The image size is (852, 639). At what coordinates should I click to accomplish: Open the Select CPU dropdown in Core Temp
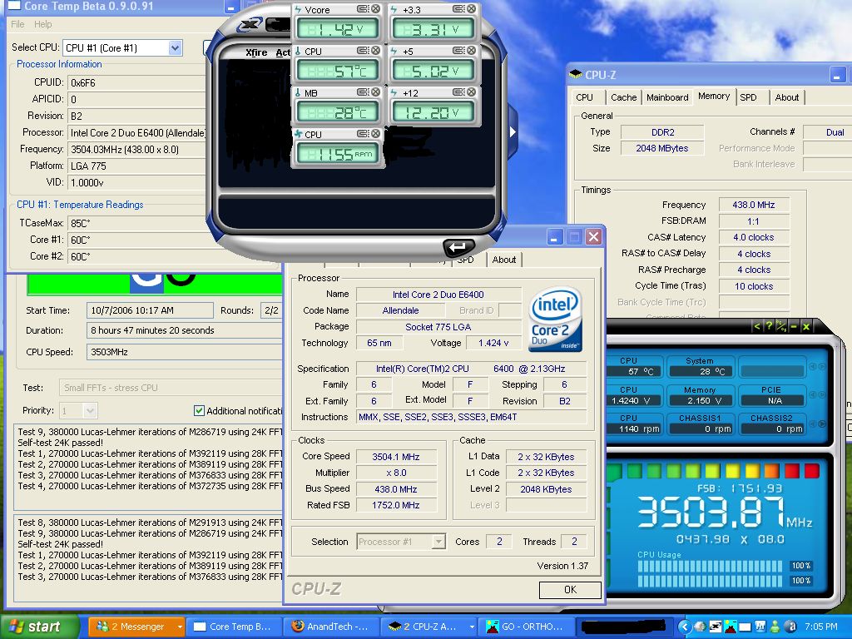(x=175, y=47)
